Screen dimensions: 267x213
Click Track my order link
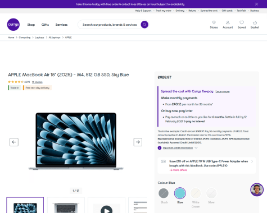(164, 11)
